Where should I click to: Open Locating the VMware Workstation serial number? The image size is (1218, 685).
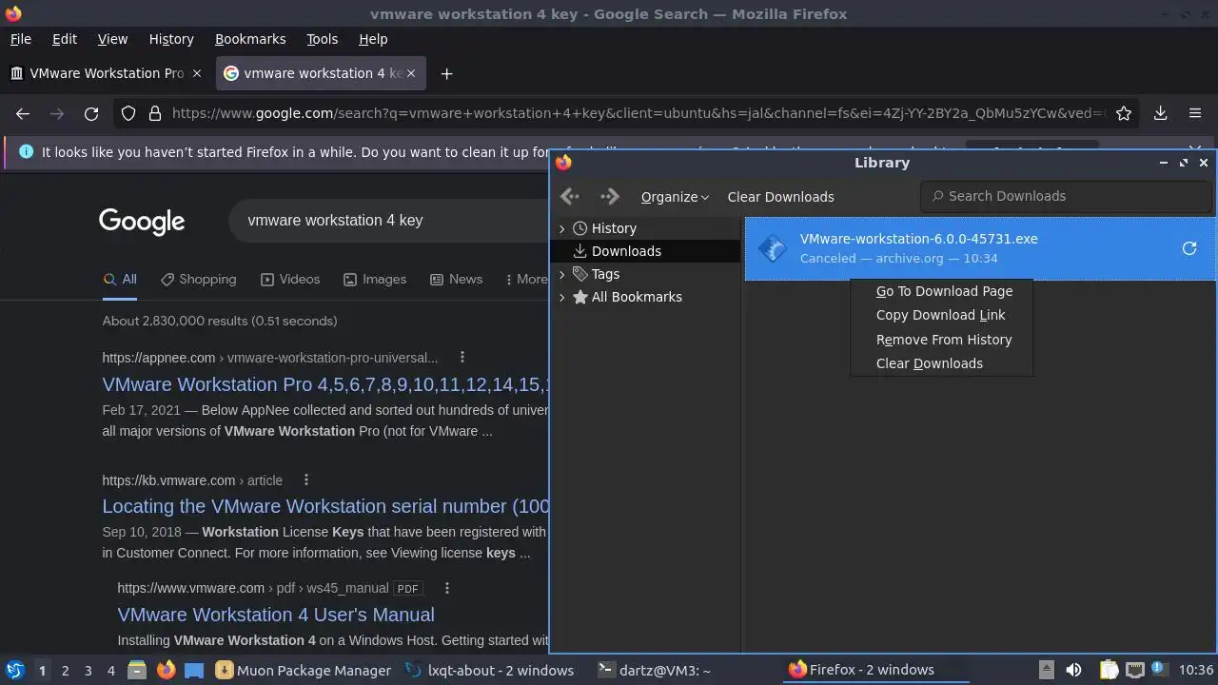coord(325,506)
